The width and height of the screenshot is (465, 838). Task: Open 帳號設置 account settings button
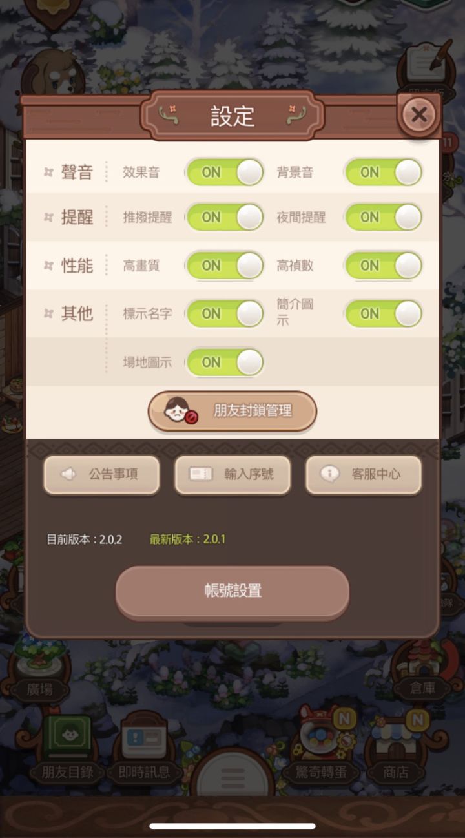pos(232,592)
